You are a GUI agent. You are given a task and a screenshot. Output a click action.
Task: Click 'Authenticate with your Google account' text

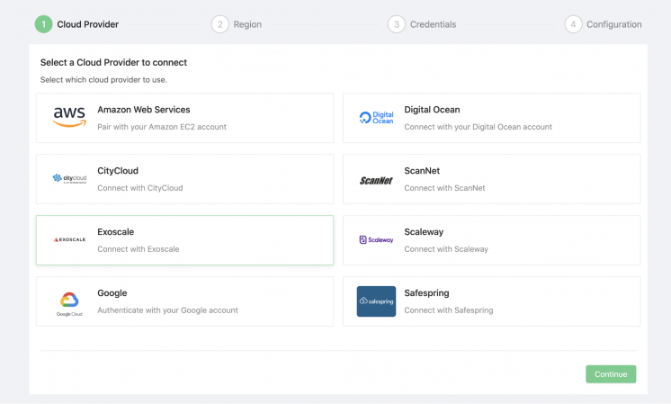[x=167, y=310]
